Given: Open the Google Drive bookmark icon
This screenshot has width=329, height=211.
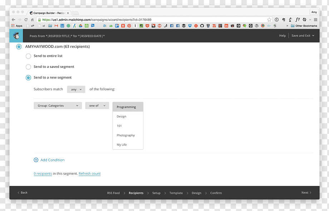Looking at the screenshot, I should (x=80, y=26).
